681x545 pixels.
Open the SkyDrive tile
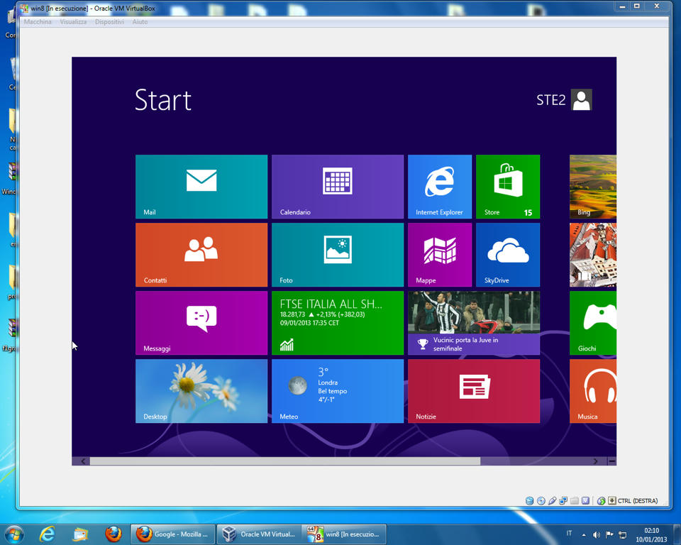pos(508,255)
